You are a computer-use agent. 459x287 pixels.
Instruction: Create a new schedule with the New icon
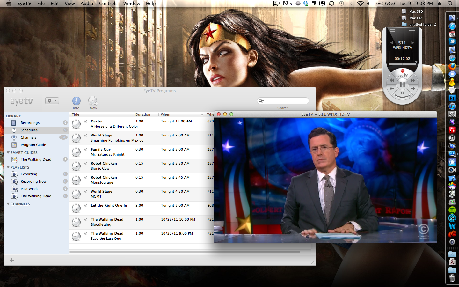click(x=93, y=101)
